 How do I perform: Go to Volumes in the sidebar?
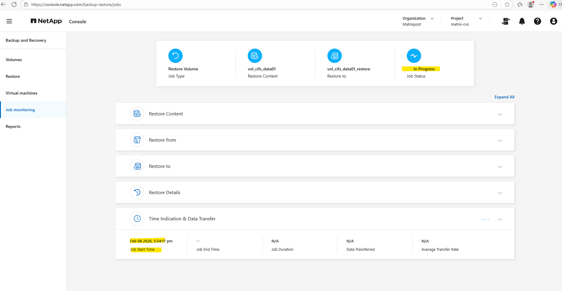14,60
